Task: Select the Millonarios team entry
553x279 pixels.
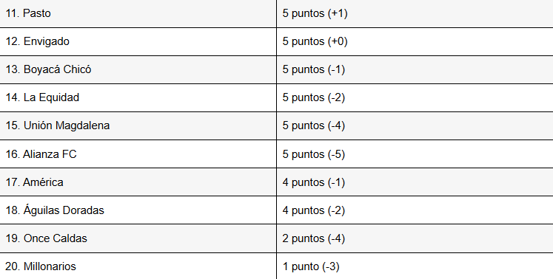Action: coord(41,266)
